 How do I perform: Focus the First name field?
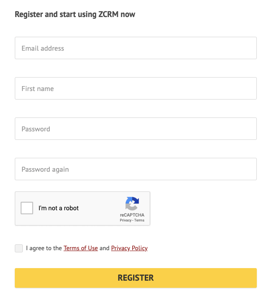[x=136, y=88]
